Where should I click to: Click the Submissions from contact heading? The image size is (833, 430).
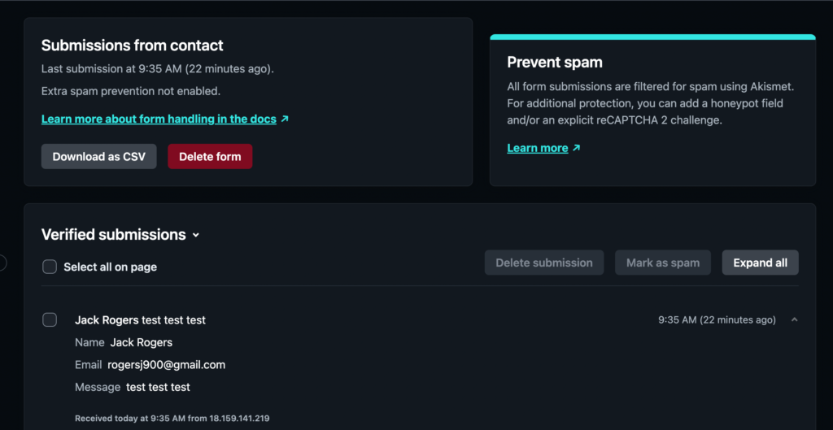tap(133, 46)
